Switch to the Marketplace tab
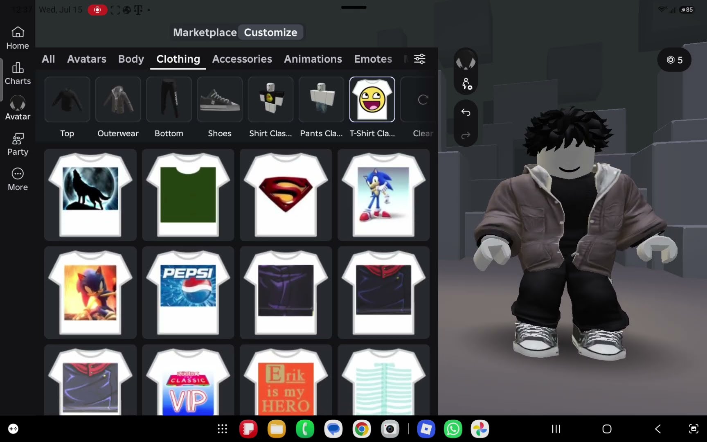The image size is (707, 442). click(x=205, y=32)
